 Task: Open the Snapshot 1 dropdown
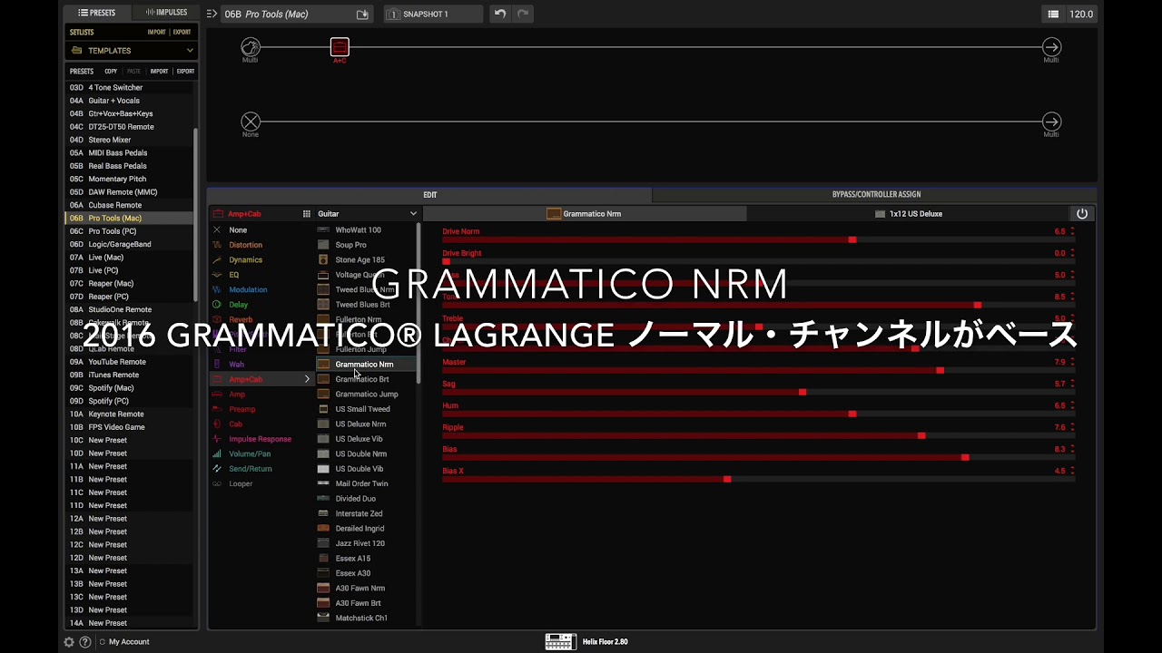pos(434,14)
